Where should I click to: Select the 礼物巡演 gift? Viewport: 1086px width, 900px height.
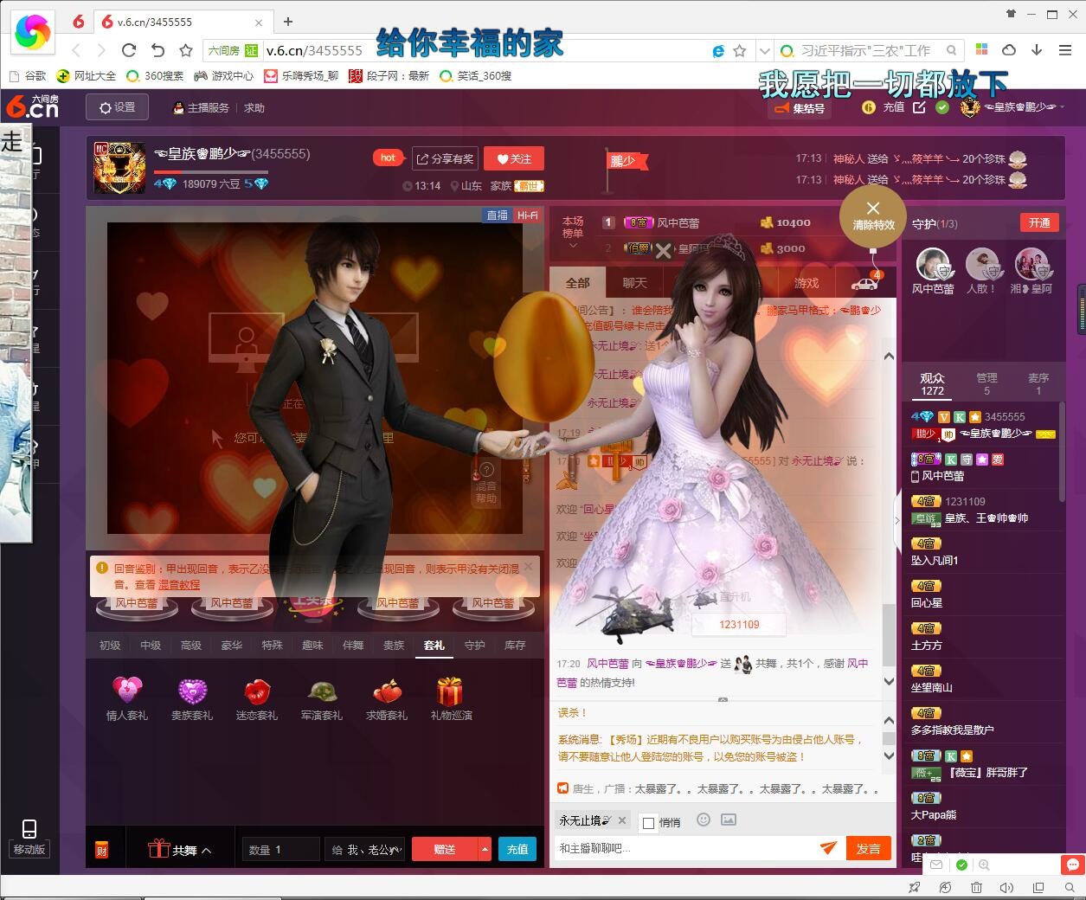tap(451, 697)
